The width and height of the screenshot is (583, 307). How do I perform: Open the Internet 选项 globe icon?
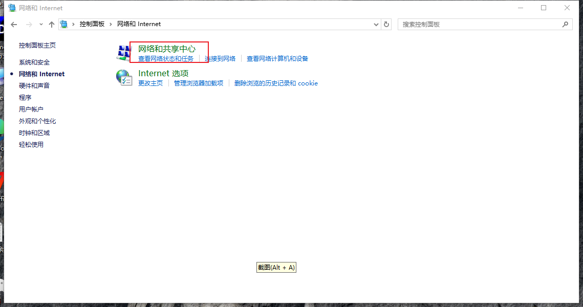coord(124,78)
